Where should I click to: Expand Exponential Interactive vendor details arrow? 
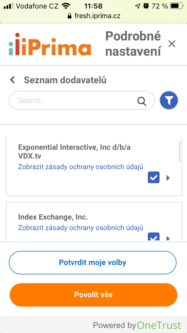(168, 178)
